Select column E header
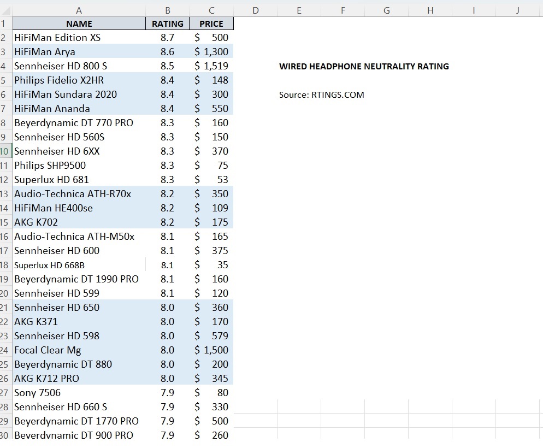 (x=299, y=10)
